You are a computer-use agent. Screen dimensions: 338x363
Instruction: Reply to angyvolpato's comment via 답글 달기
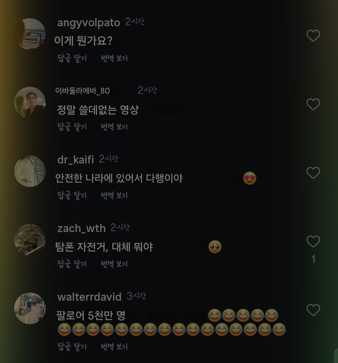[x=72, y=58]
